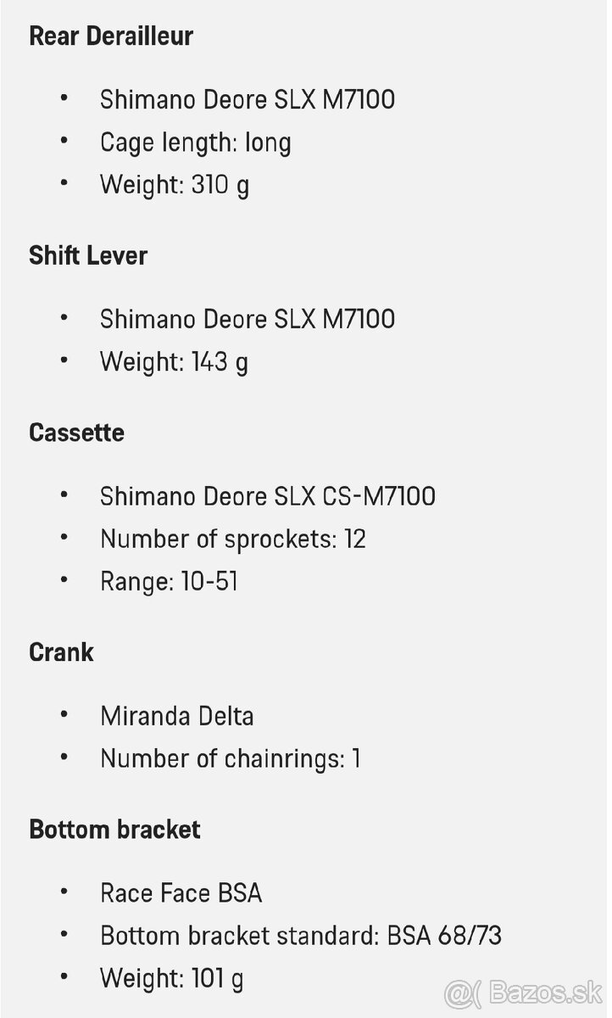
Task: Click Number of chainrings: 1 line
Action: [x=230, y=758]
